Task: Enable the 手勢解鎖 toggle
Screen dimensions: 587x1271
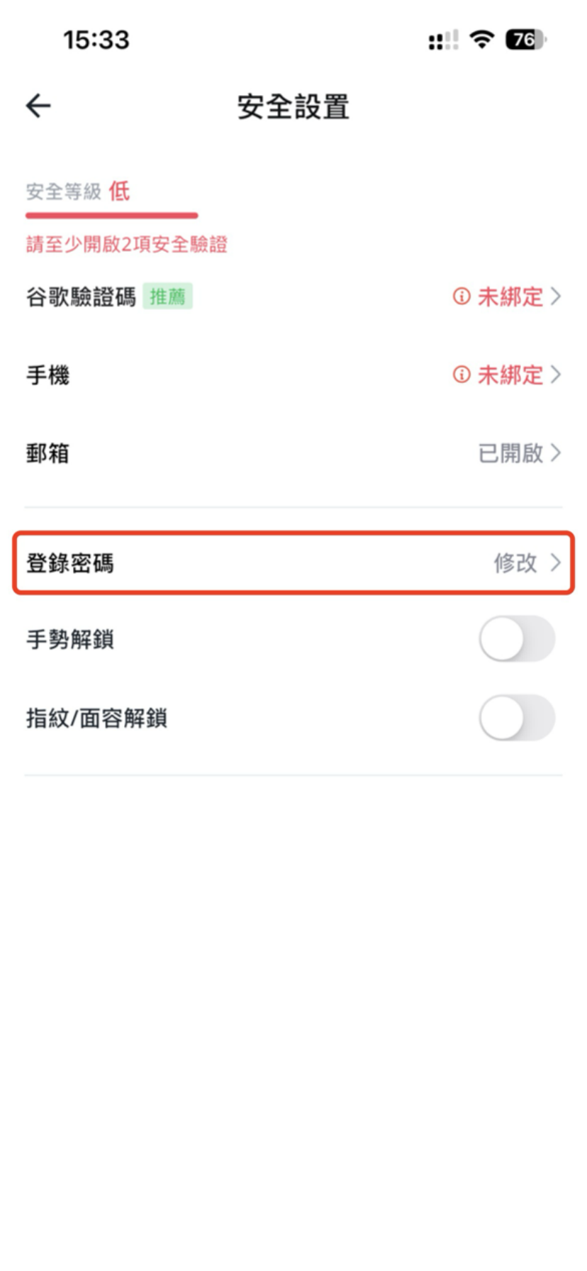Action: point(517,639)
